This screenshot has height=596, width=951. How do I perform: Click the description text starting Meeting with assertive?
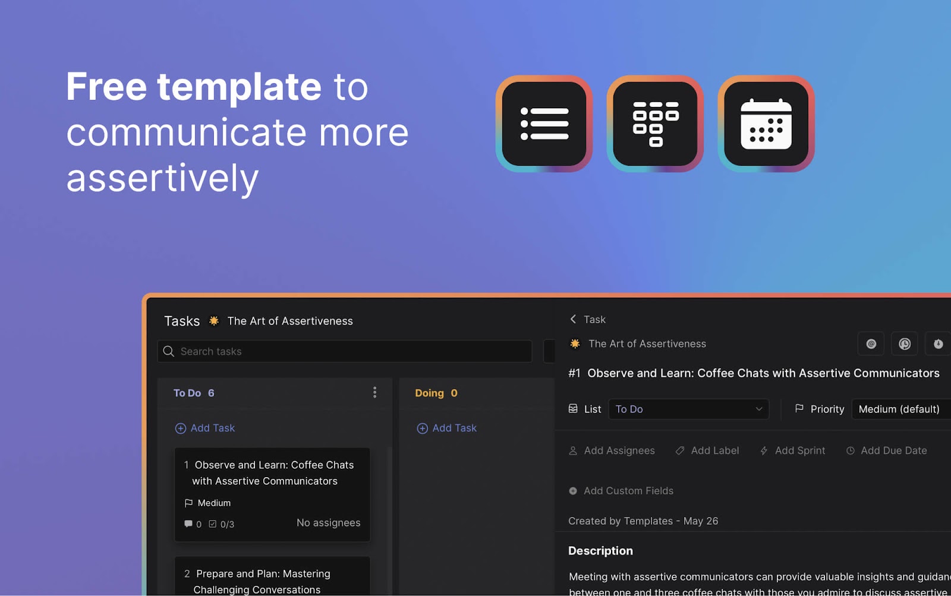click(760, 584)
